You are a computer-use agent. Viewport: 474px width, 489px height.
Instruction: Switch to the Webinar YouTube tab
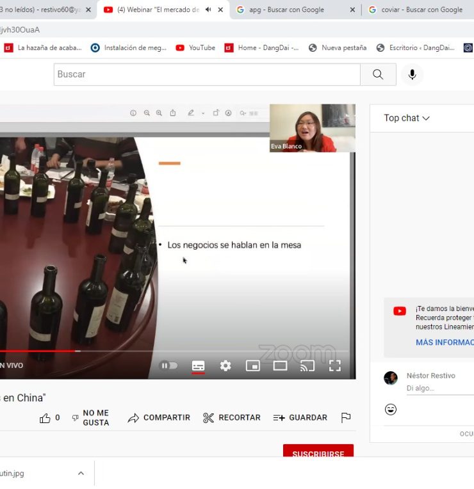pos(158,10)
